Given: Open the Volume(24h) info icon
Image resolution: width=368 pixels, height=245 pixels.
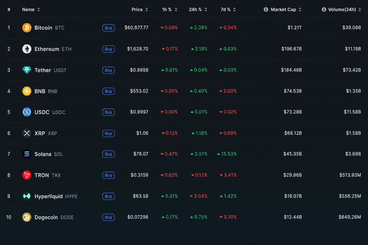Looking at the screenshot, I should (x=324, y=9).
